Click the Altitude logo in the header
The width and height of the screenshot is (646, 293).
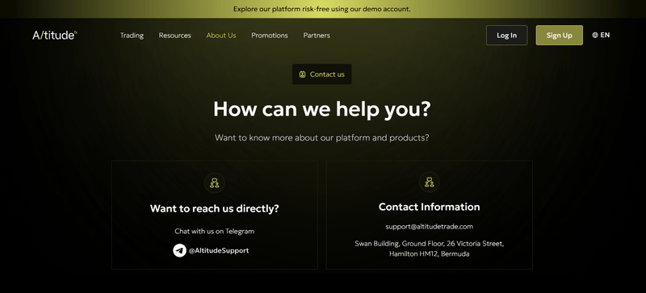tap(55, 35)
